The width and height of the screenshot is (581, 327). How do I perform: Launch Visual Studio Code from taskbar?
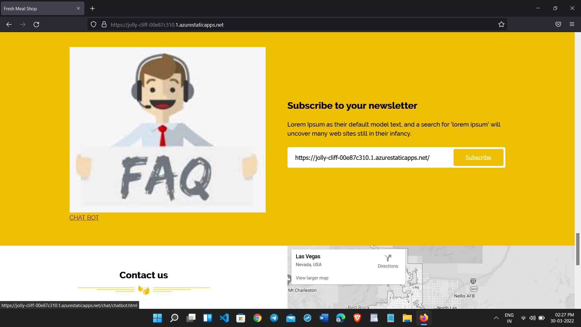click(x=224, y=318)
